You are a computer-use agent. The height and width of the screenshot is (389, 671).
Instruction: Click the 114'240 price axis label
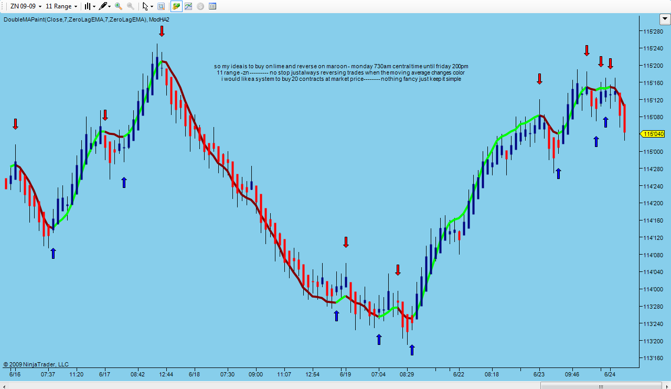(653, 186)
